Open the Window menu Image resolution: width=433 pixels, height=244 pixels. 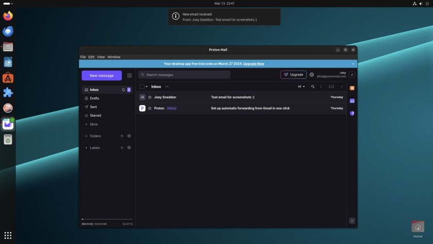pos(114,57)
